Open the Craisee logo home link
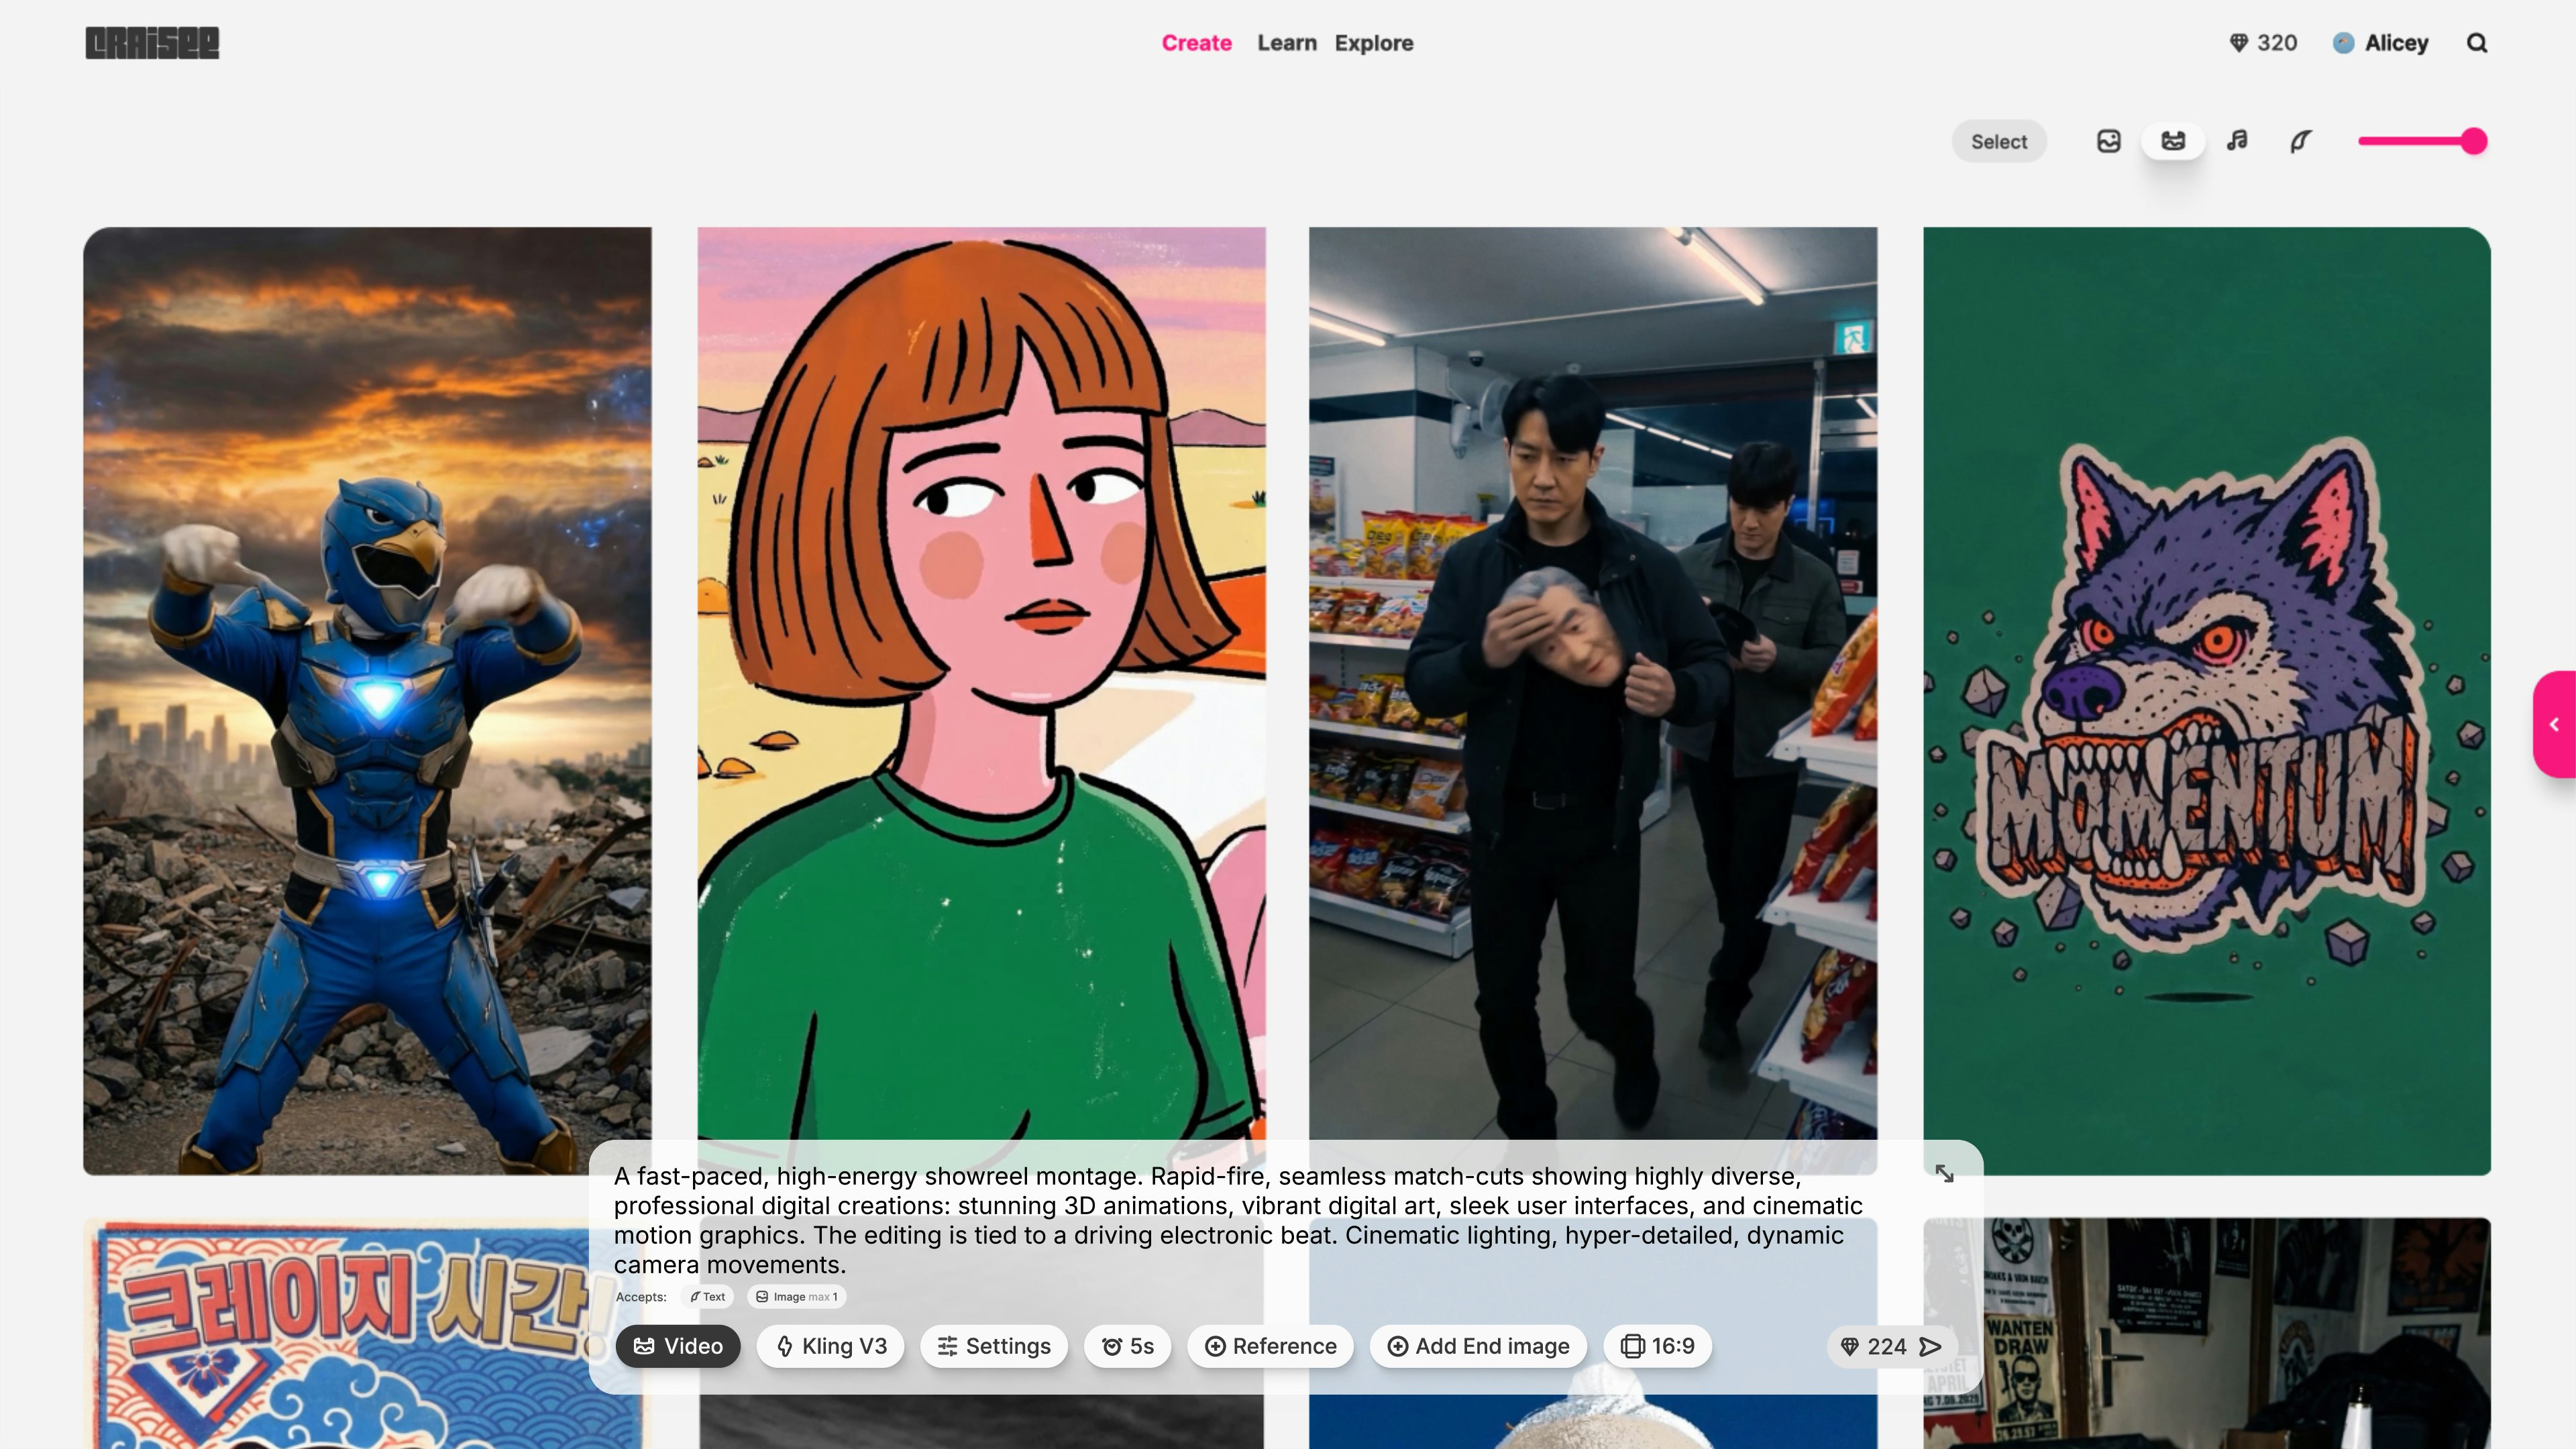The image size is (2576, 1449). tap(152, 43)
